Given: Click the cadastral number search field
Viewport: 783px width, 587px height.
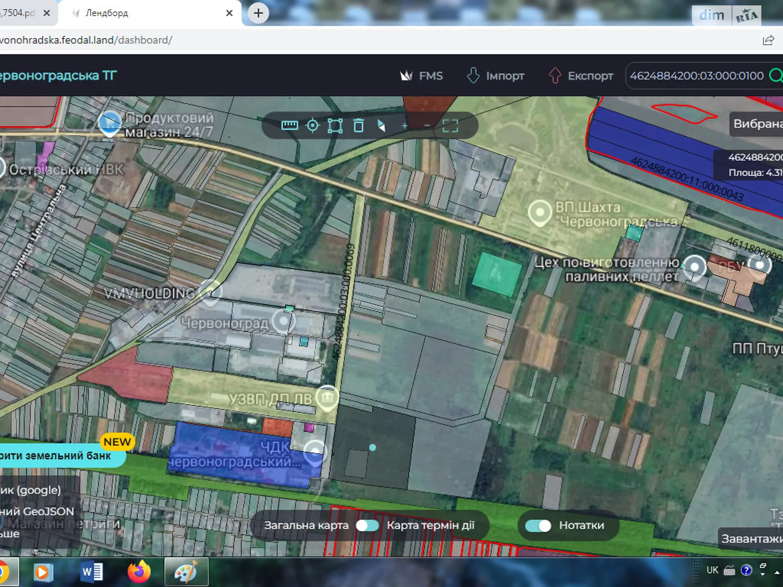Looking at the screenshot, I should 696,76.
